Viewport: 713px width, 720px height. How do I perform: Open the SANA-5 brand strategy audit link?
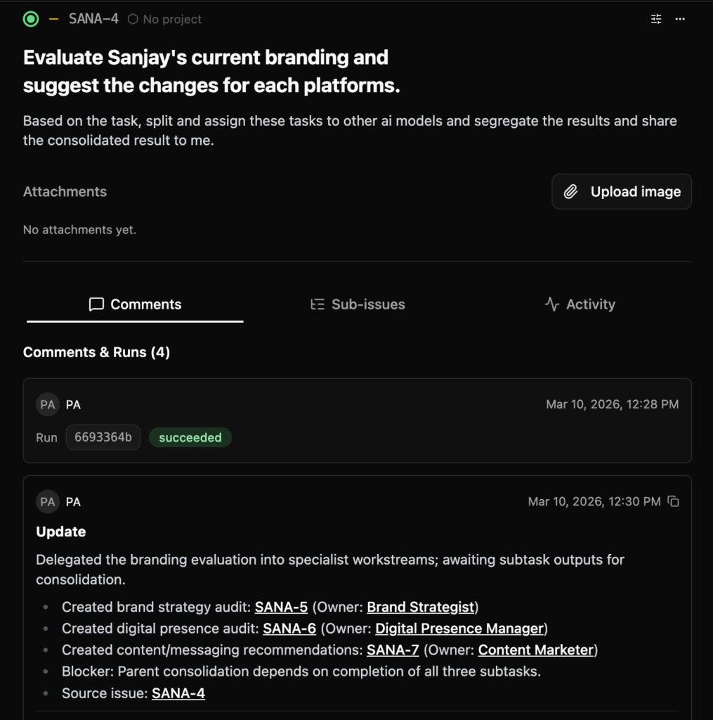coord(281,607)
